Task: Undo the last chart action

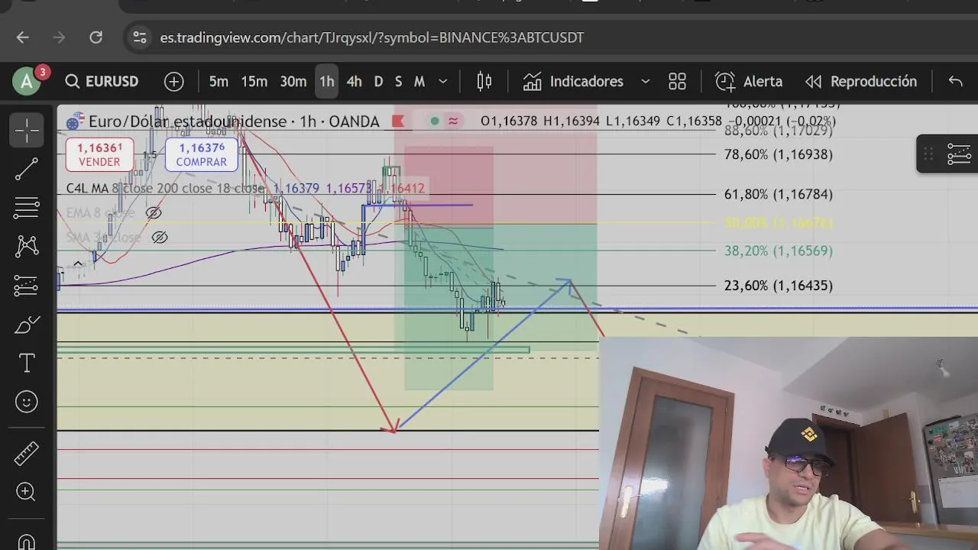Action: click(x=955, y=81)
